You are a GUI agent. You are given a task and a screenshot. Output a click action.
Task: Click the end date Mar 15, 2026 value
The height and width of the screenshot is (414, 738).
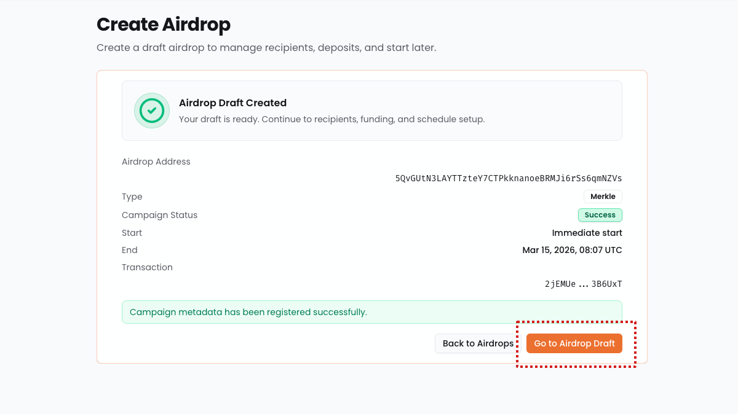pyautogui.click(x=572, y=250)
